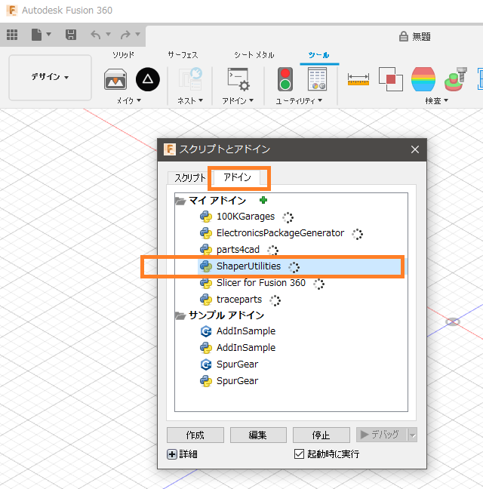
Task: Click the 作成 button
Action: pyautogui.click(x=195, y=435)
